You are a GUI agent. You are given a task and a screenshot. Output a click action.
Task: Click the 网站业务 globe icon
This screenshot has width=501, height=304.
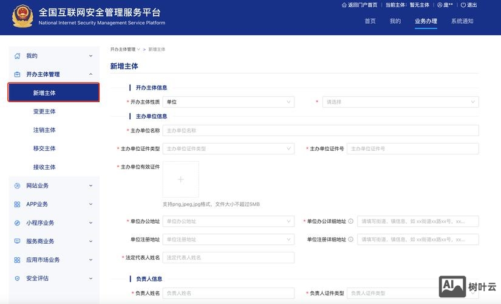(17, 186)
